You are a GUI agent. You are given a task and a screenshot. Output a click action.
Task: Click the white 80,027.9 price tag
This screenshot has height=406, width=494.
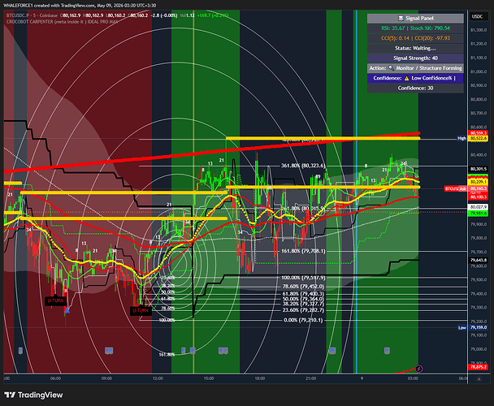coord(479,207)
